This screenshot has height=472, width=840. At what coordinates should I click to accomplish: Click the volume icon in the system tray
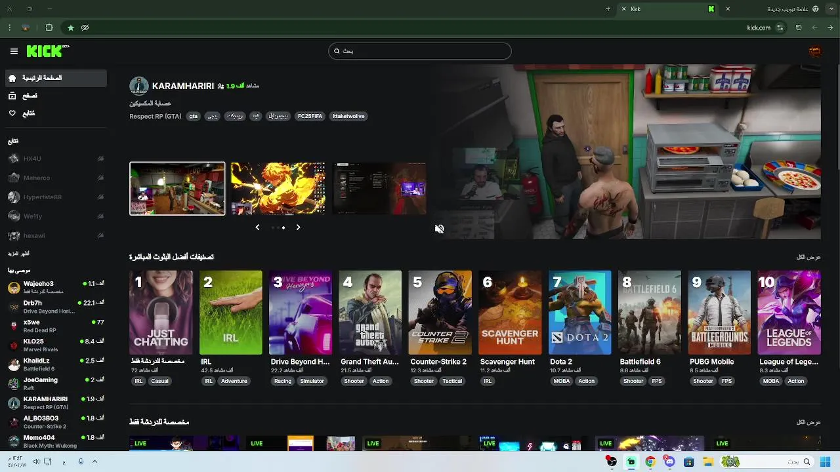pos(37,462)
